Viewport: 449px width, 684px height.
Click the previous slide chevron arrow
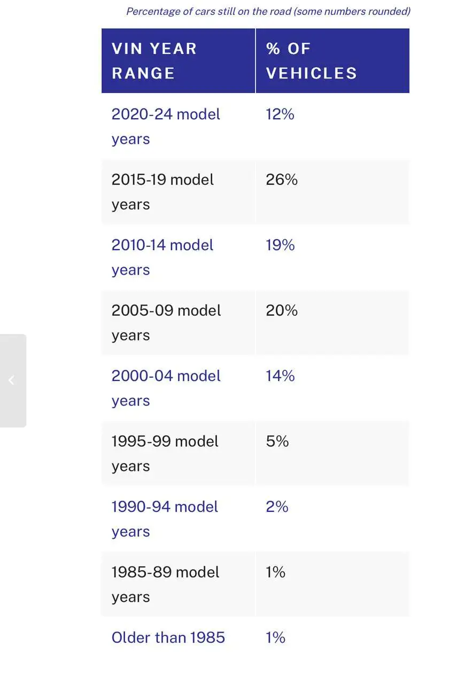pyautogui.click(x=11, y=380)
